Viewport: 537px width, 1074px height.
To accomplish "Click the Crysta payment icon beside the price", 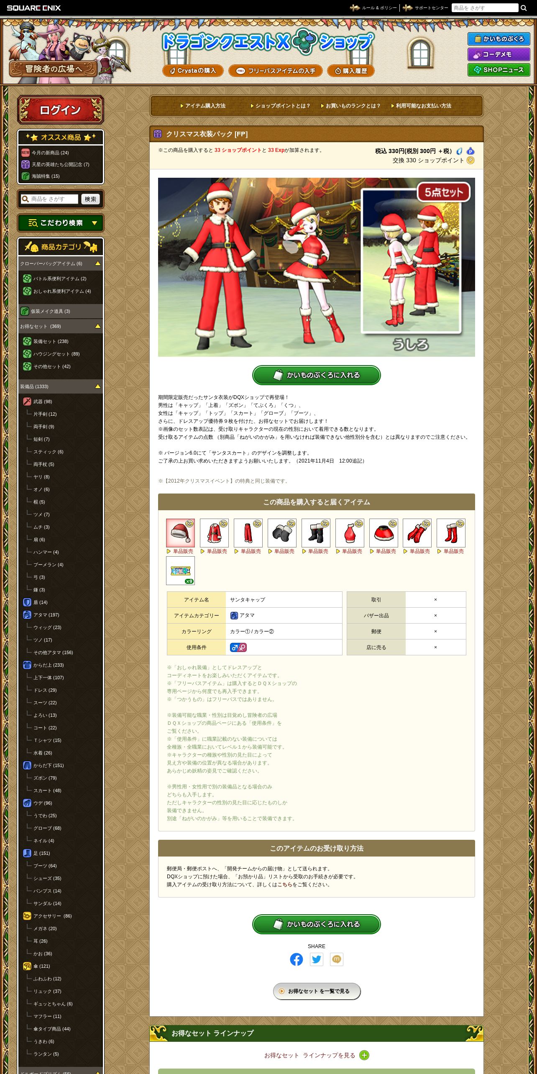I will coord(460,151).
